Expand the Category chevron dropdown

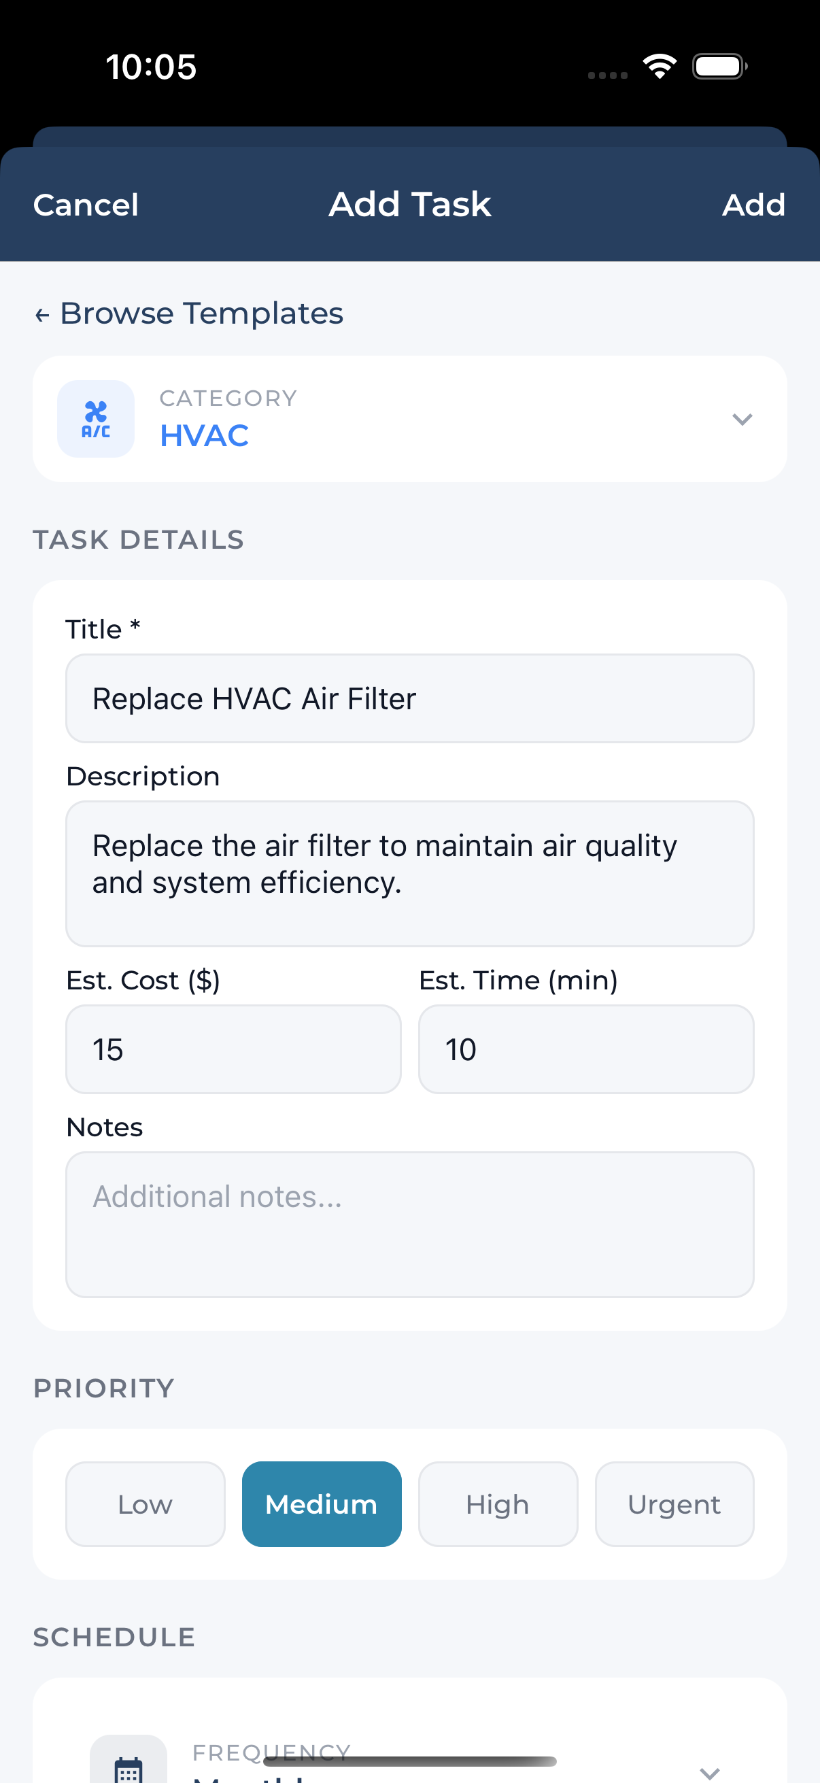(742, 420)
